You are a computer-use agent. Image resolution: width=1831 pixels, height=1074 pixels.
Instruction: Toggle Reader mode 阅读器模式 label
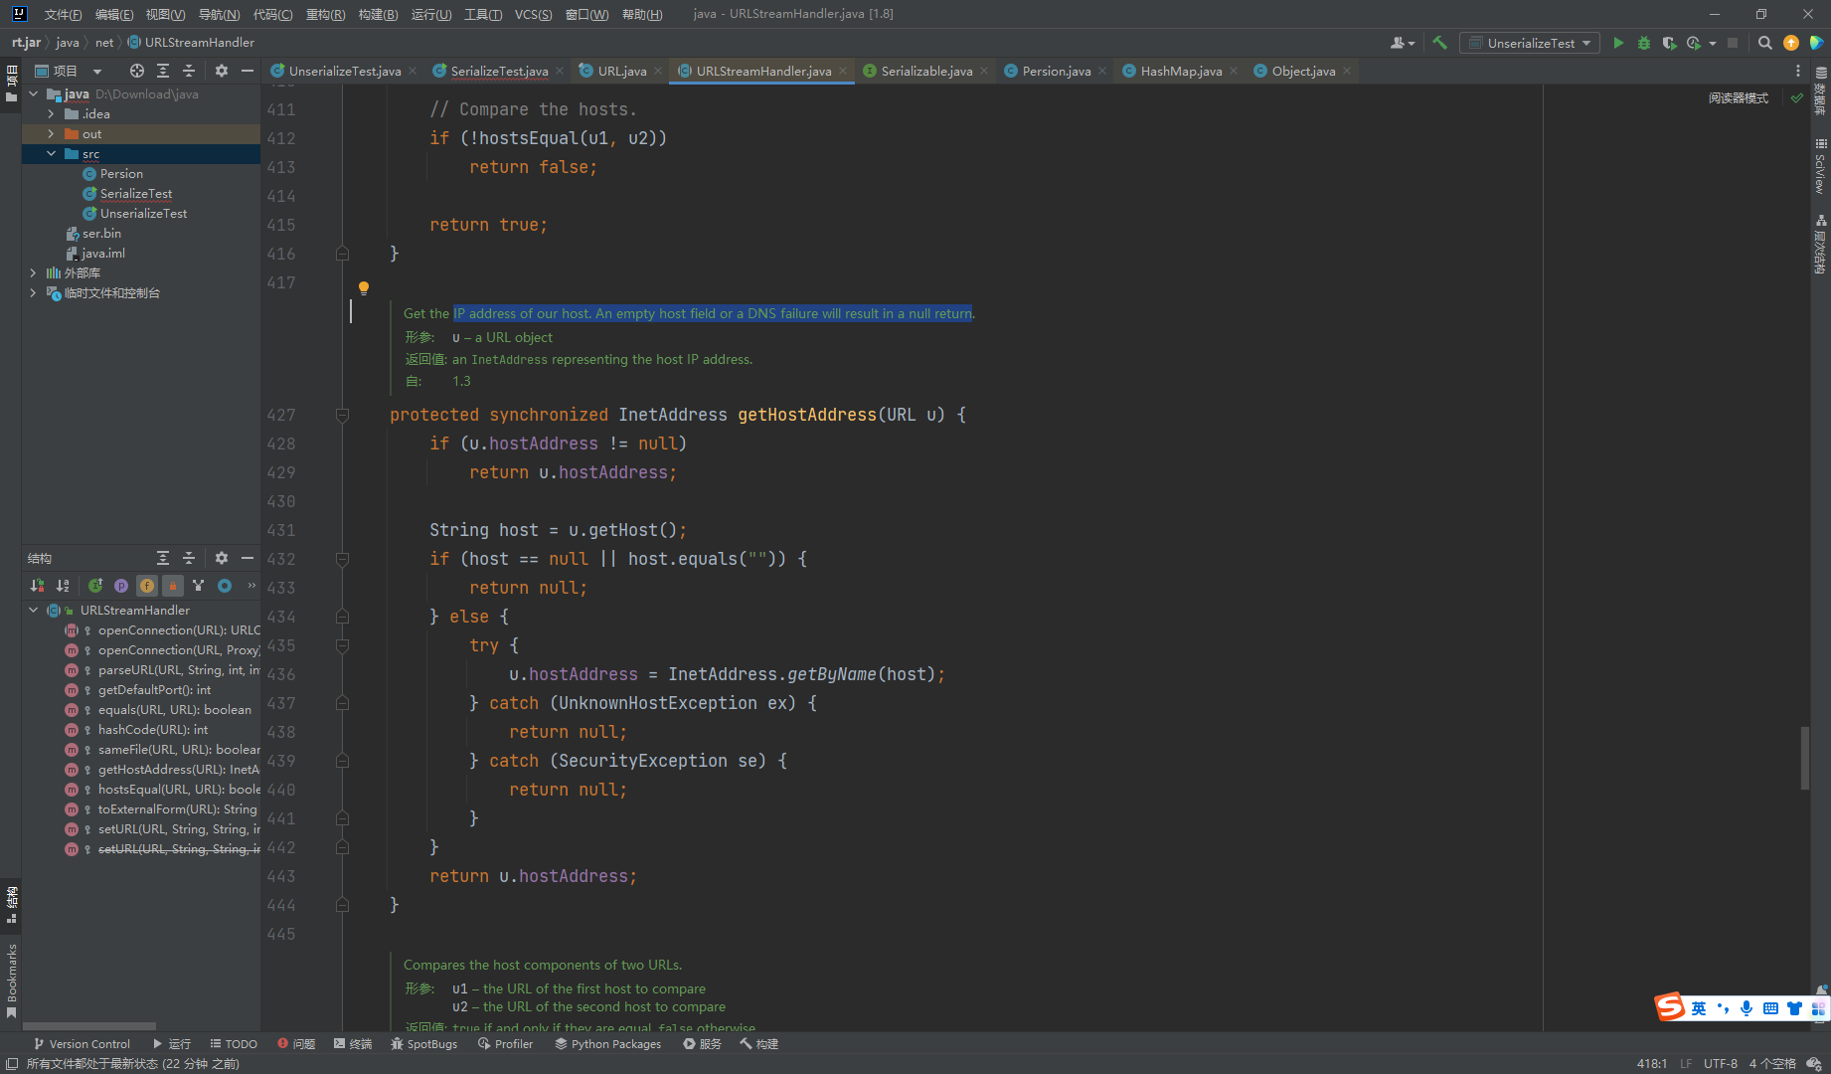(1739, 97)
